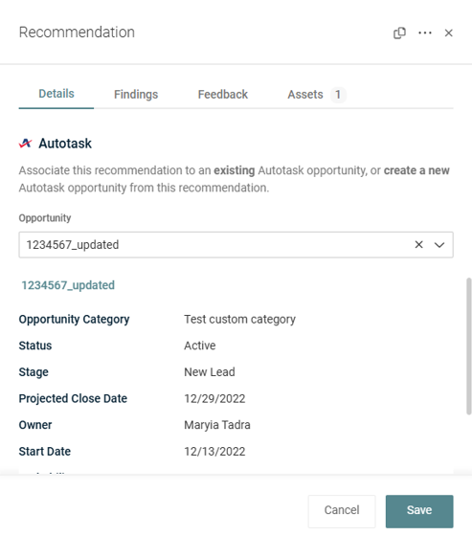Expand the Opportunity dropdown arrow
The width and height of the screenshot is (472, 536).
point(439,245)
